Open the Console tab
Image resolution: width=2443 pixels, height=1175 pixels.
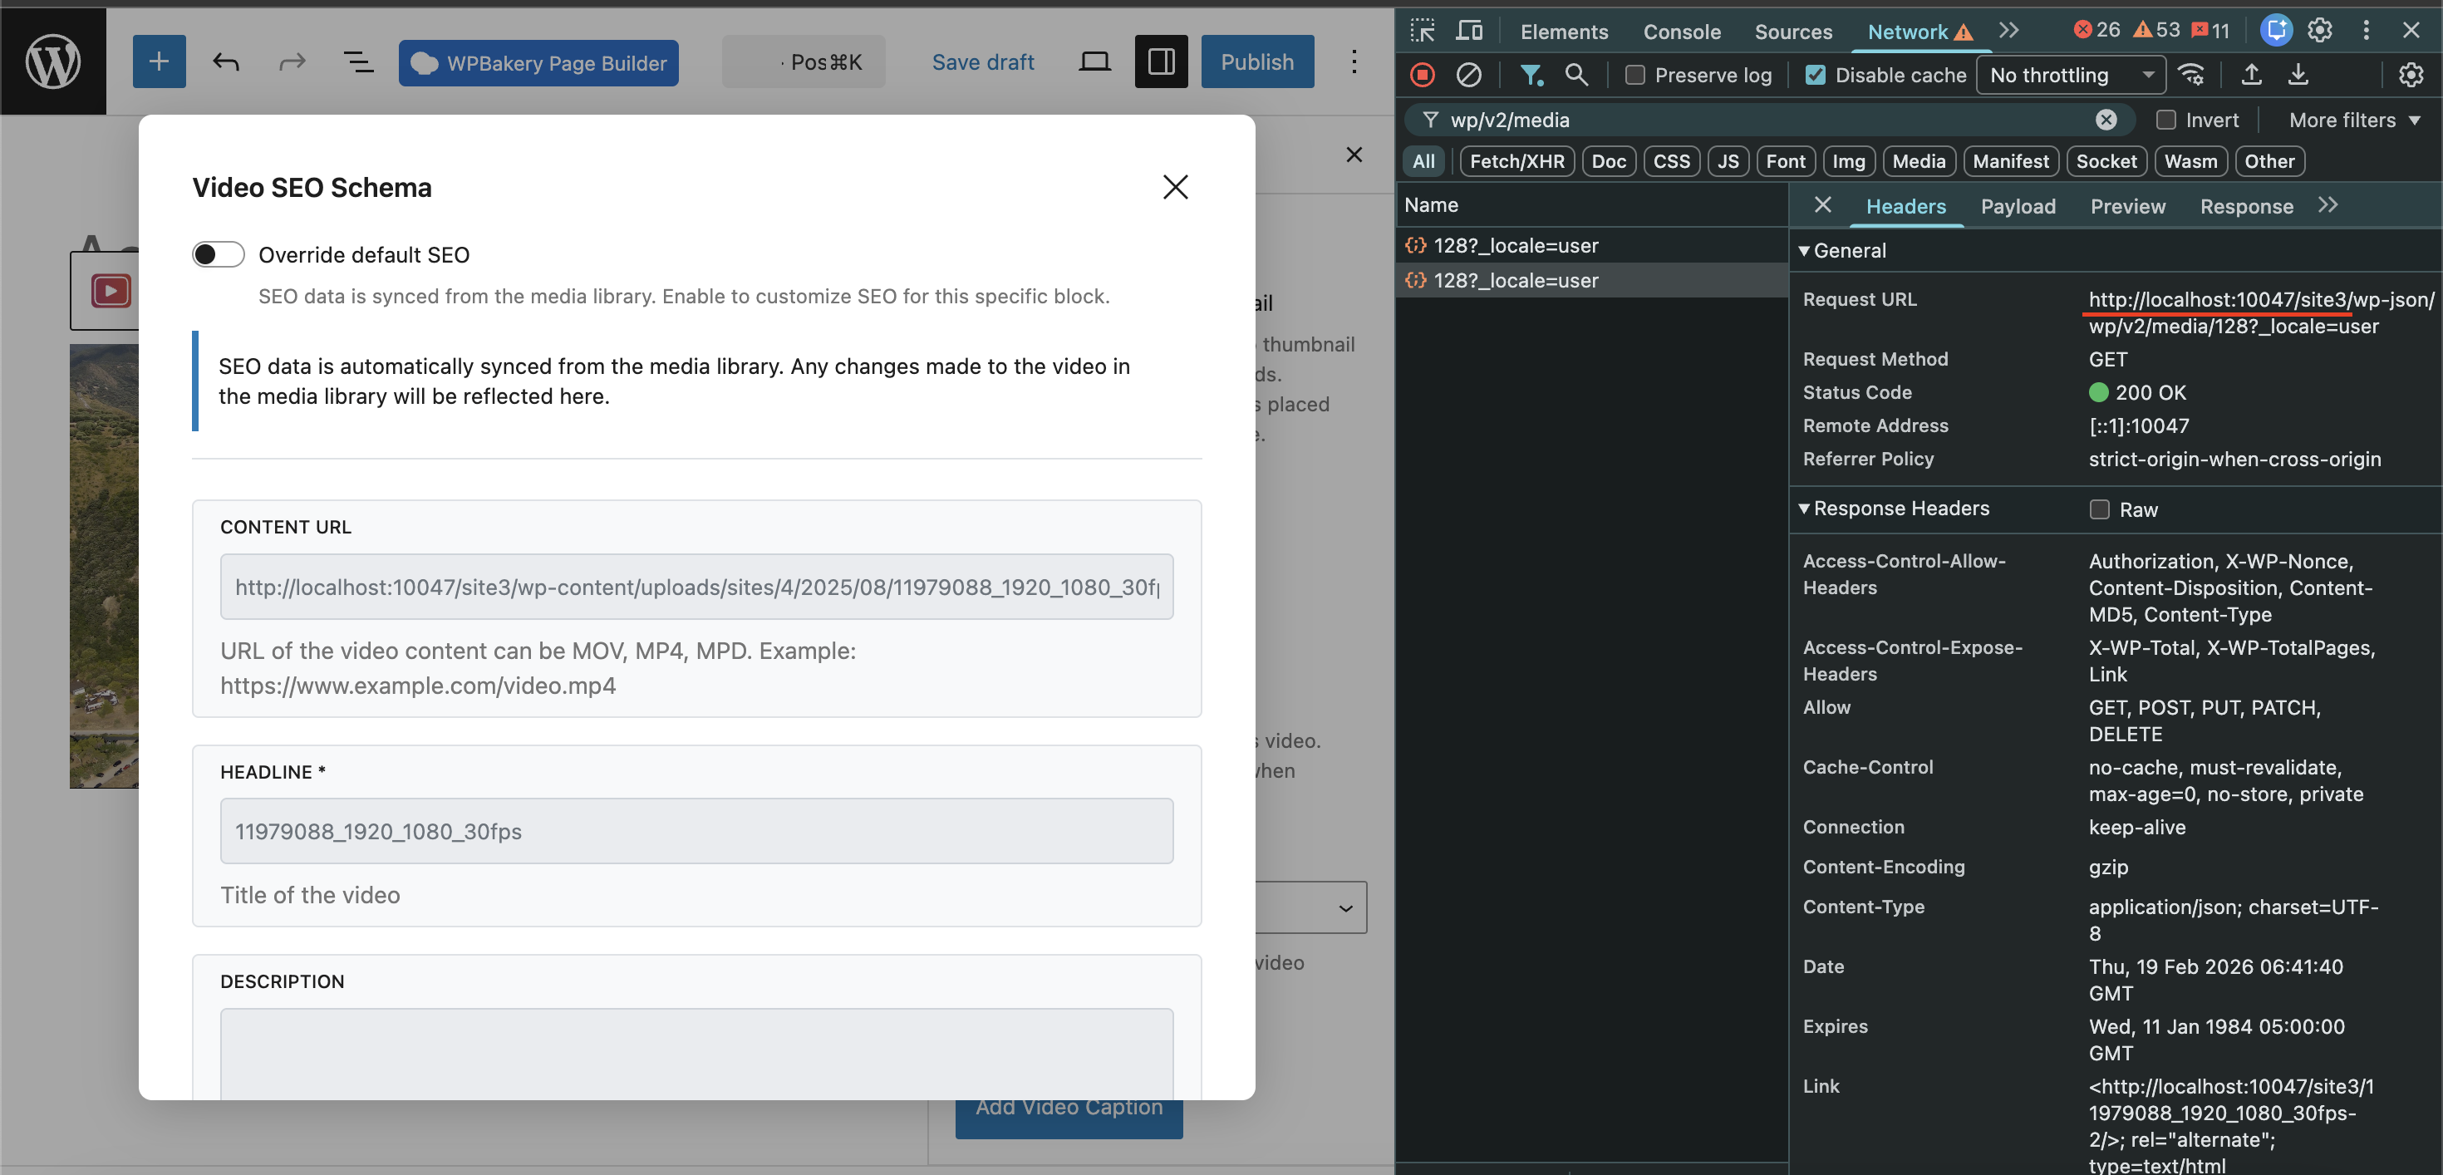[1682, 32]
